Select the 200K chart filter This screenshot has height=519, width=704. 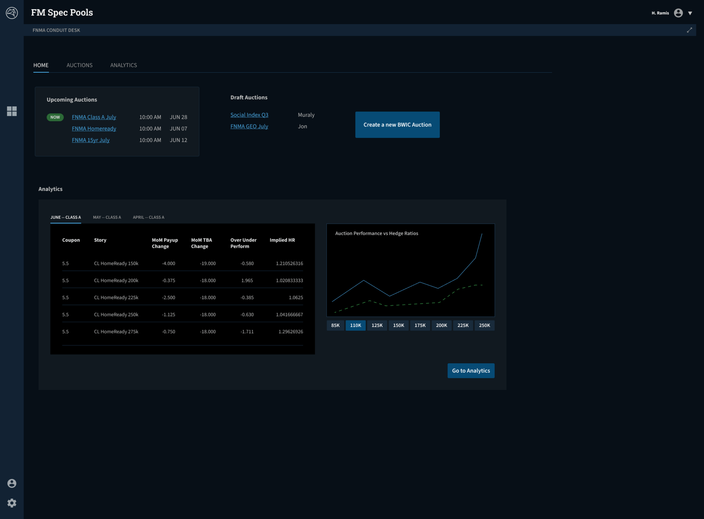click(x=442, y=325)
